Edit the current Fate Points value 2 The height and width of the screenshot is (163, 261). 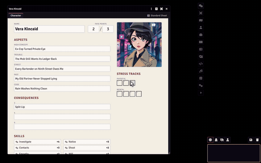94,29
